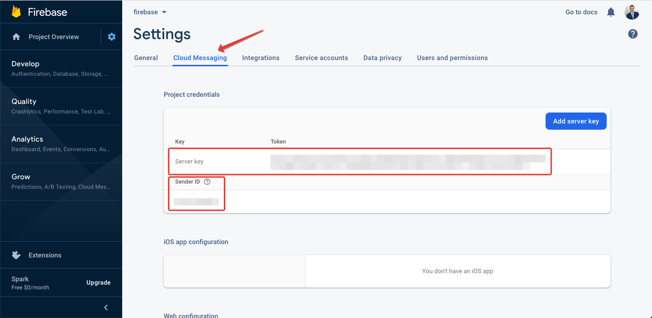Go to Users and permissions tab
Viewport: 652px width, 318px height.
pyautogui.click(x=452, y=58)
